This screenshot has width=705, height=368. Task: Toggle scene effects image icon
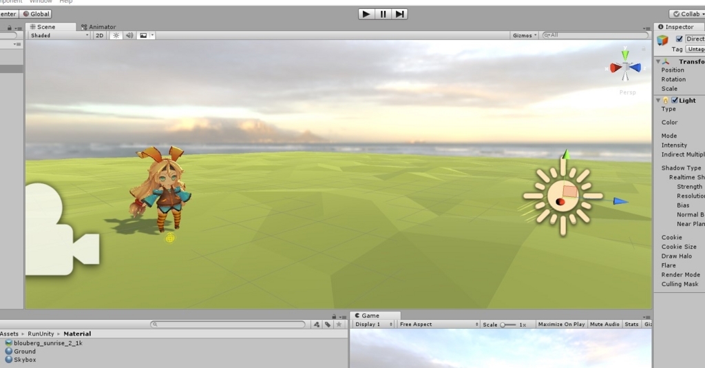click(x=143, y=36)
